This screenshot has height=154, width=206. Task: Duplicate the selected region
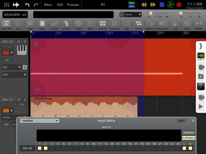[163, 25]
